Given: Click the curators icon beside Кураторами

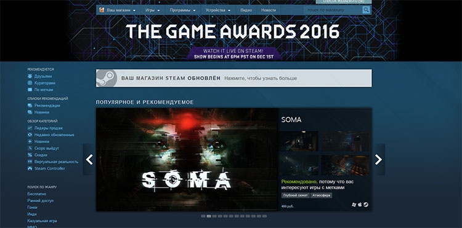Looking at the screenshot, I should click(x=30, y=83).
